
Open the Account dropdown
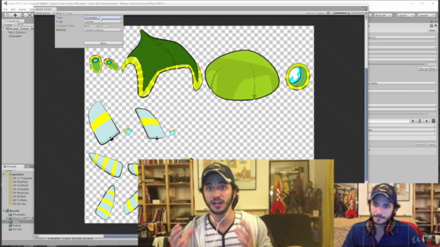point(383,15)
